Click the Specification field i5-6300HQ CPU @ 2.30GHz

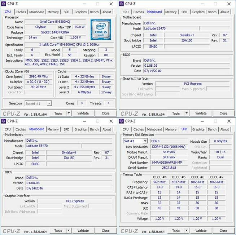(x=69, y=44)
